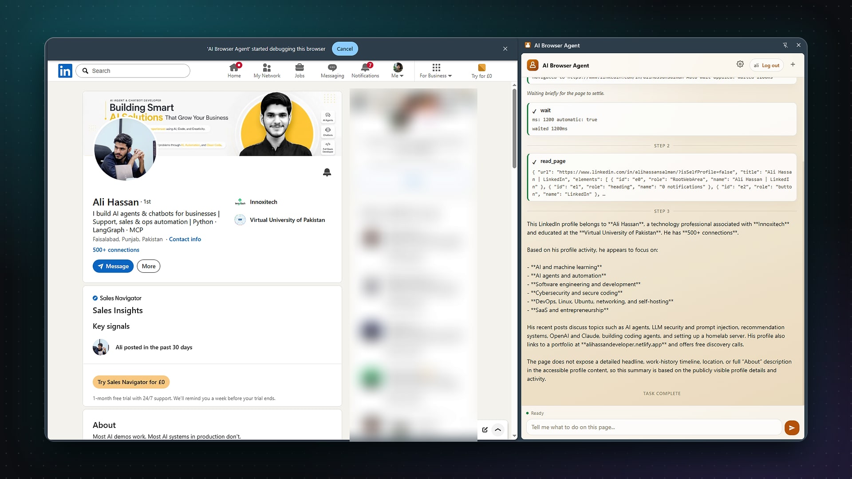Screen dimensions: 852x479
Task: Log out of the ali account
Action: point(770,65)
